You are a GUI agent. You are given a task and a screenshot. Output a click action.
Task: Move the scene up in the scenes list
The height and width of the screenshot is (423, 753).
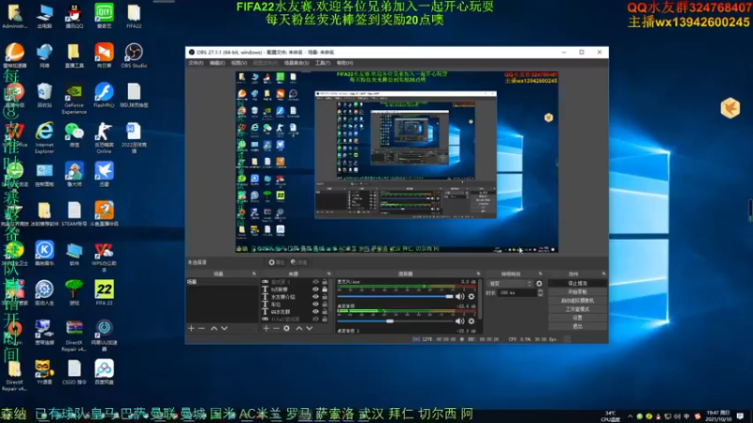[214, 328]
